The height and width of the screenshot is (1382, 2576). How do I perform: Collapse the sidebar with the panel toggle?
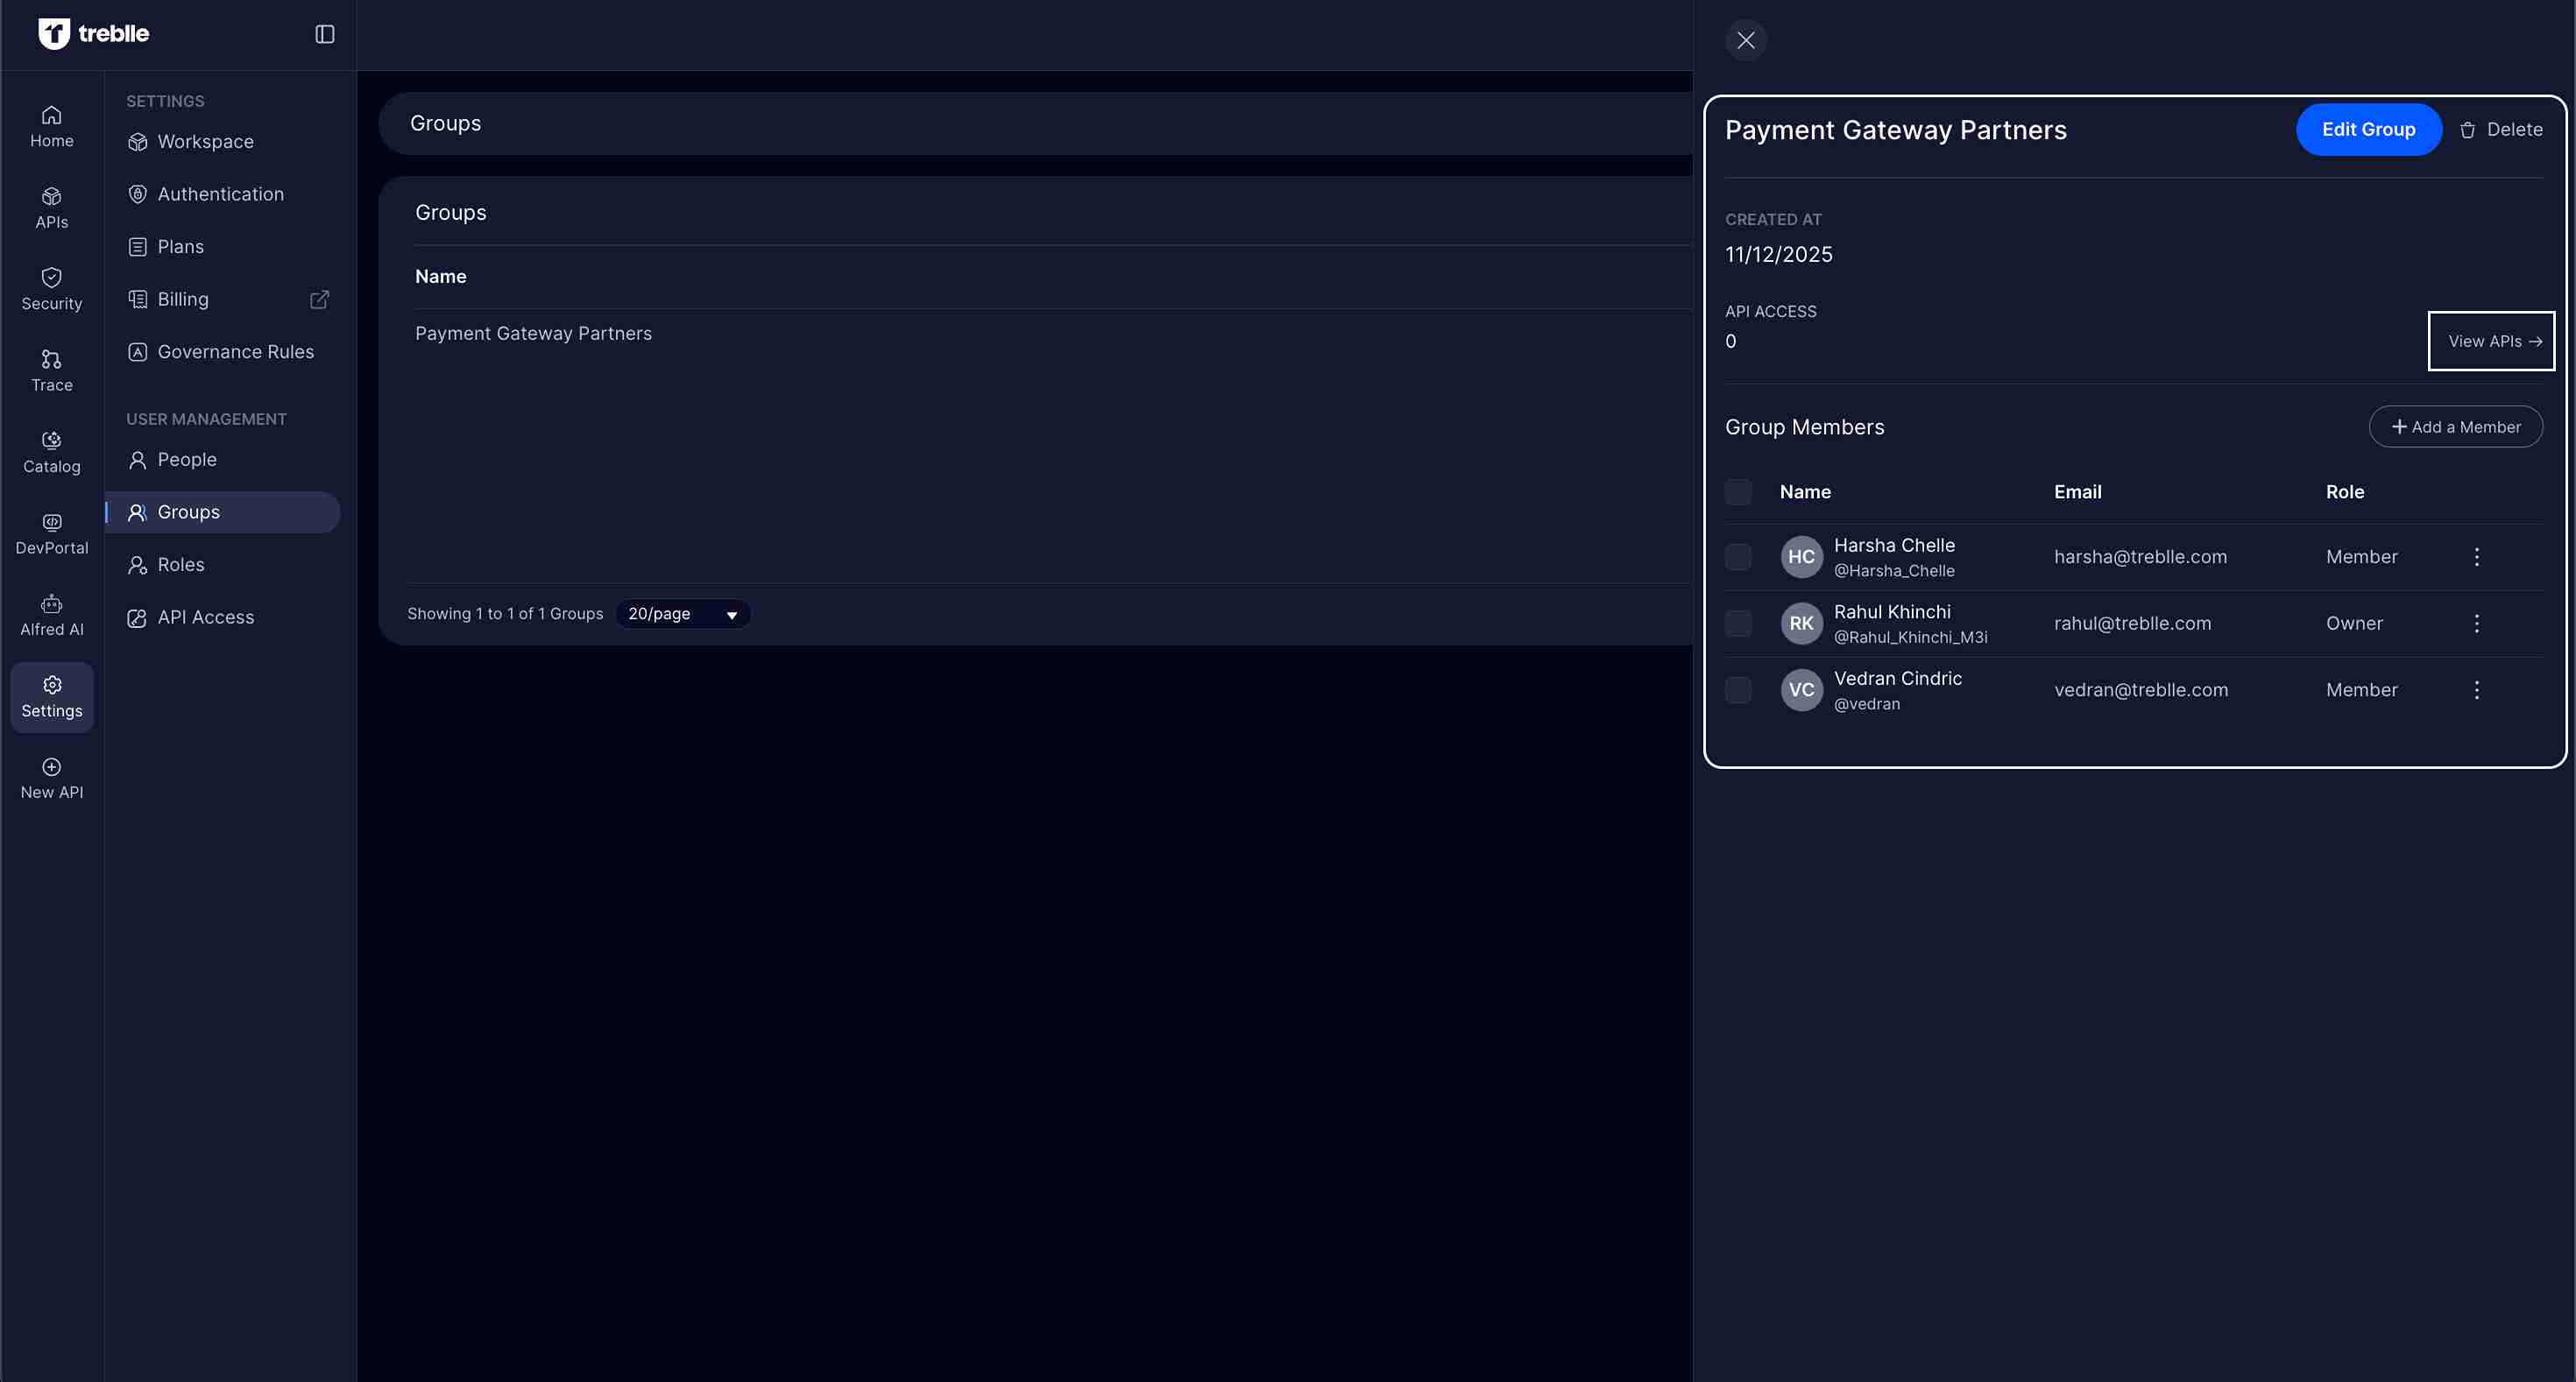point(324,33)
